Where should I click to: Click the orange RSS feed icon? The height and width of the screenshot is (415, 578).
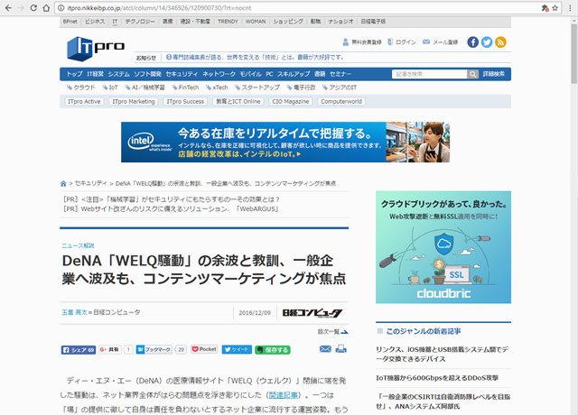click(500, 42)
